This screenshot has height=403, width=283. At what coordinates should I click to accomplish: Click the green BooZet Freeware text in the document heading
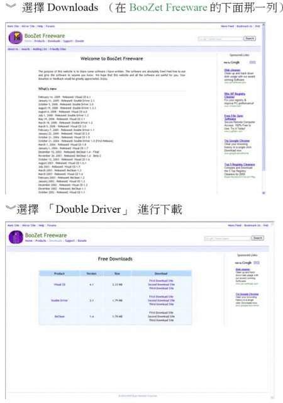(x=168, y=8)
